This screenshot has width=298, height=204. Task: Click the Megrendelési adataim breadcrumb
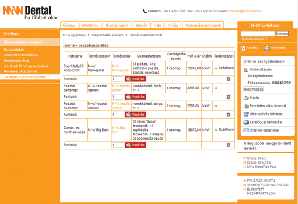point(107,35)
